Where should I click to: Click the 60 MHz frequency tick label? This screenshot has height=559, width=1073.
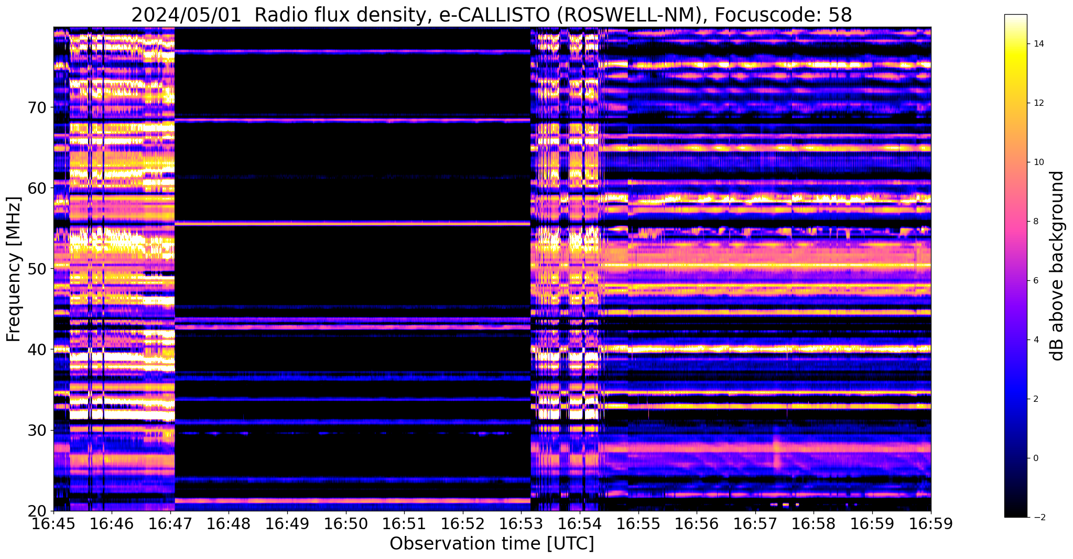pyautogui.click(x=38, y=188)
